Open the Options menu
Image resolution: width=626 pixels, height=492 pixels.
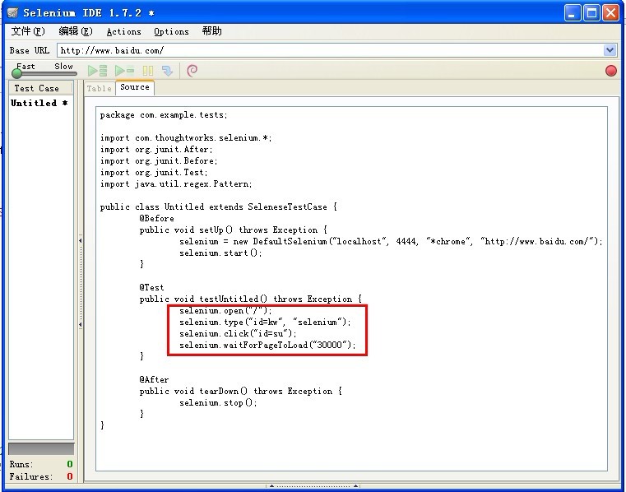click(171, 31)
